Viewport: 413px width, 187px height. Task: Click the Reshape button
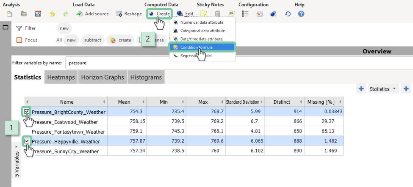tap(129, 14)
